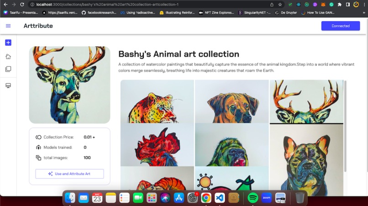Open the Chrome three-dot menu
Image resolution: width=368 pixels, height=206 pixels.
(364, 5)
